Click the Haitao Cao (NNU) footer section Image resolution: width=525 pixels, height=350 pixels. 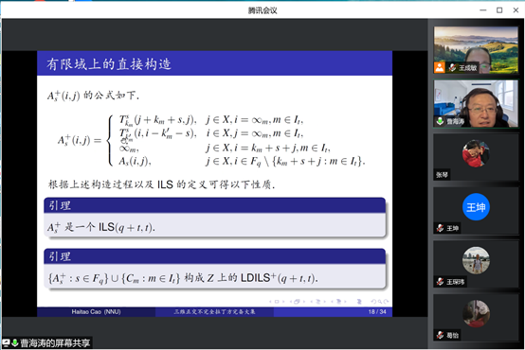96,311
